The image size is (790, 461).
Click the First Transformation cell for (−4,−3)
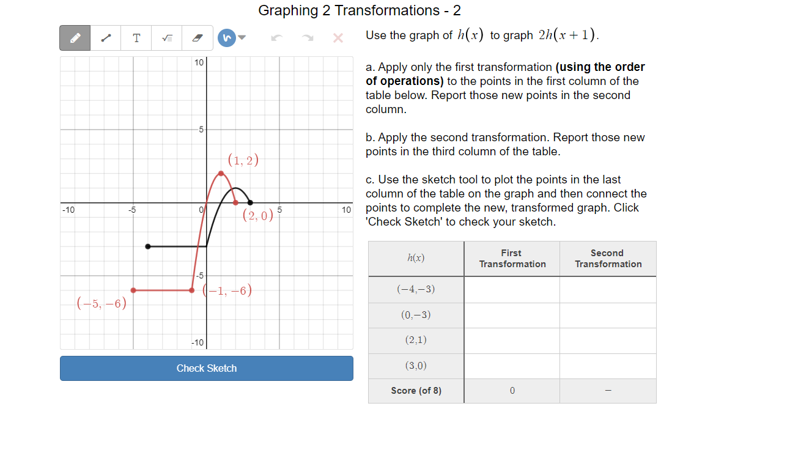511,289
